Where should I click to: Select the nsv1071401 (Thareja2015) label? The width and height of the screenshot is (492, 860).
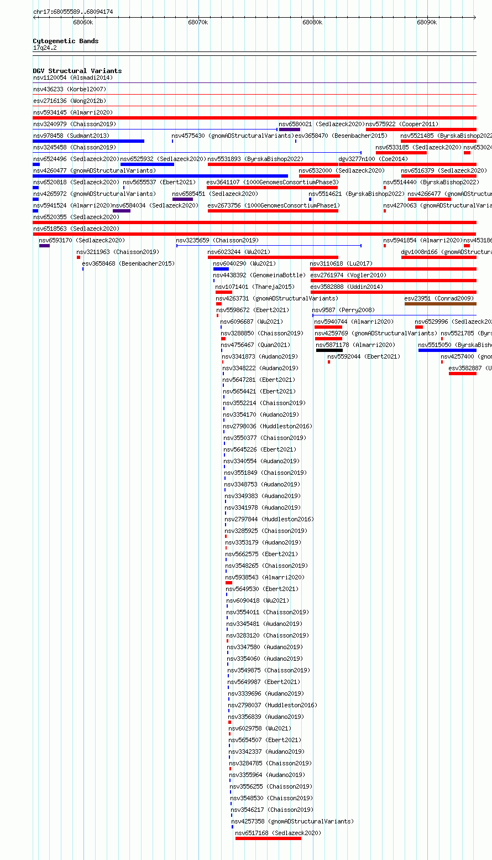coord(255,287)
